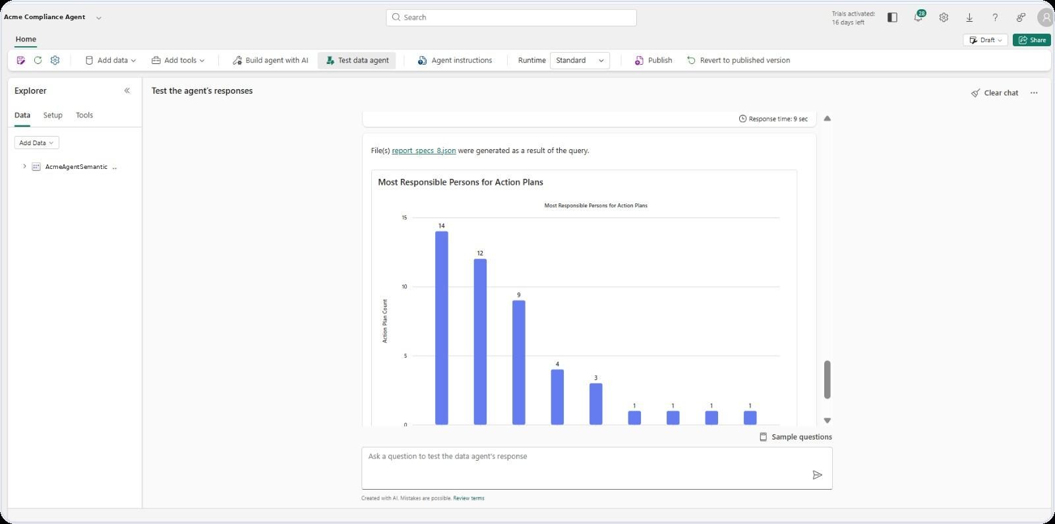The image size is (1055, 524).
Task: Click the chat scrollbar thumb
Action: pos(827,379)
